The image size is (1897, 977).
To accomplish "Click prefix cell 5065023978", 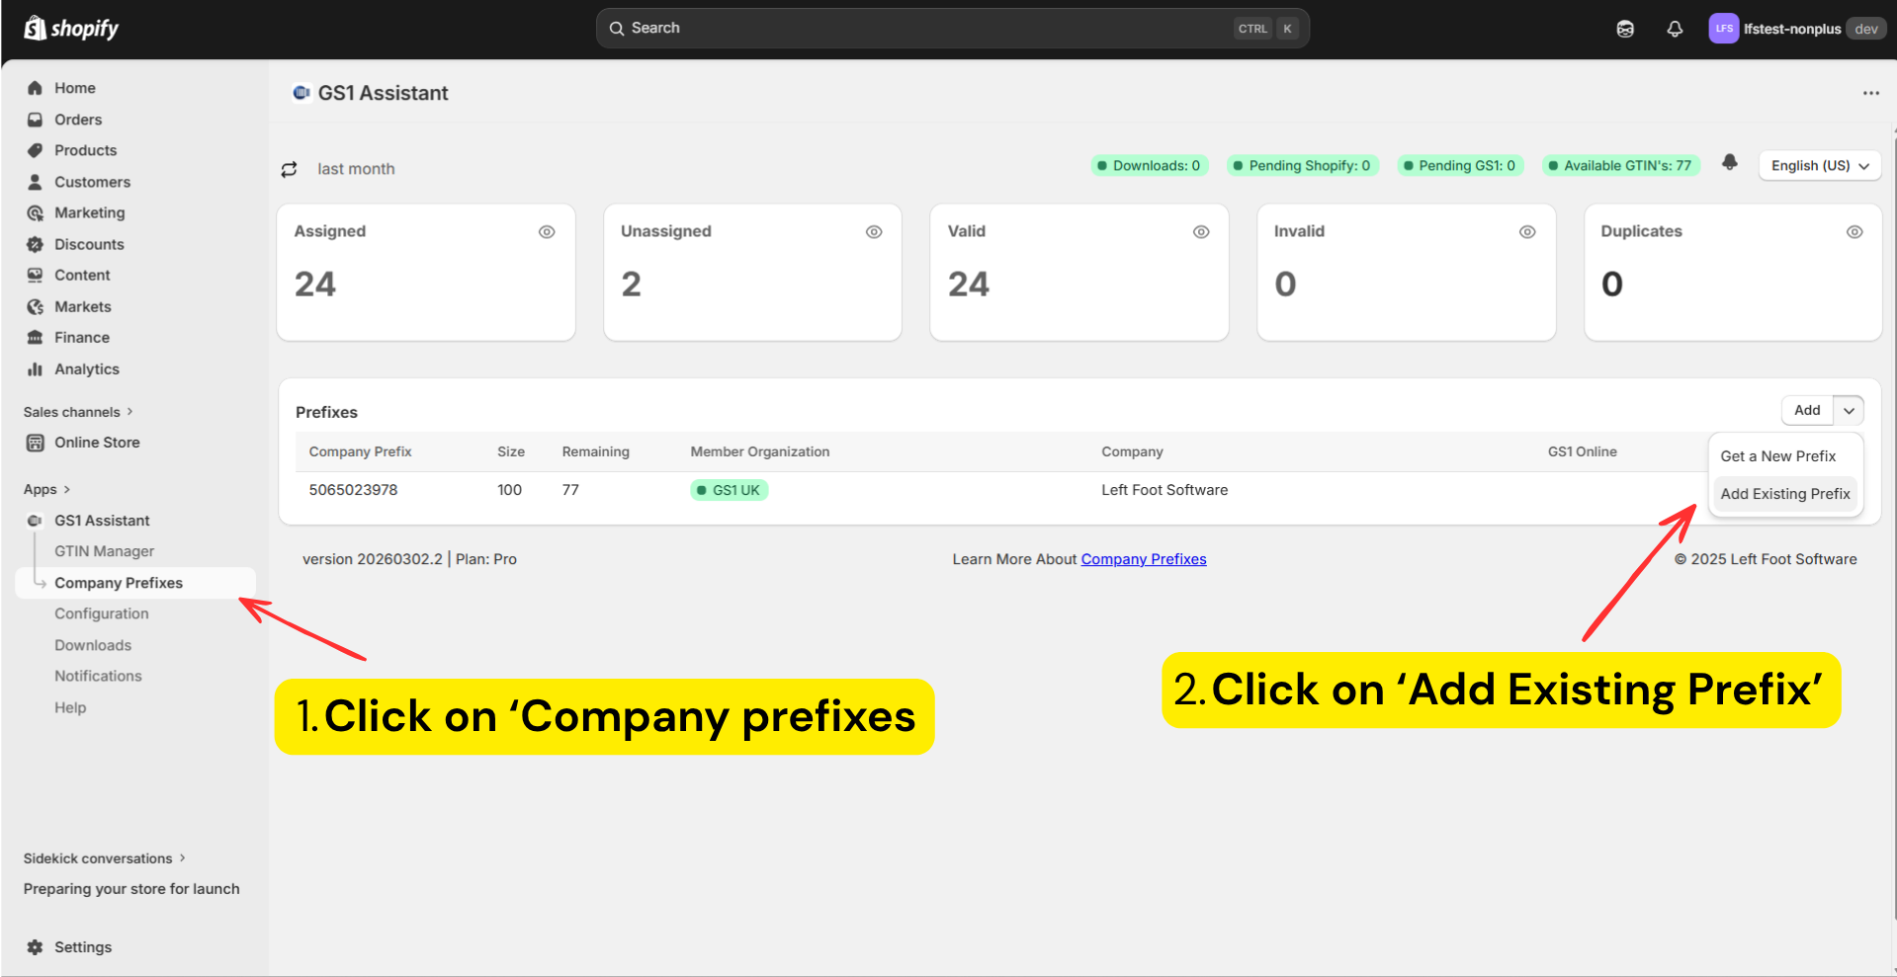I will (353, 490).
